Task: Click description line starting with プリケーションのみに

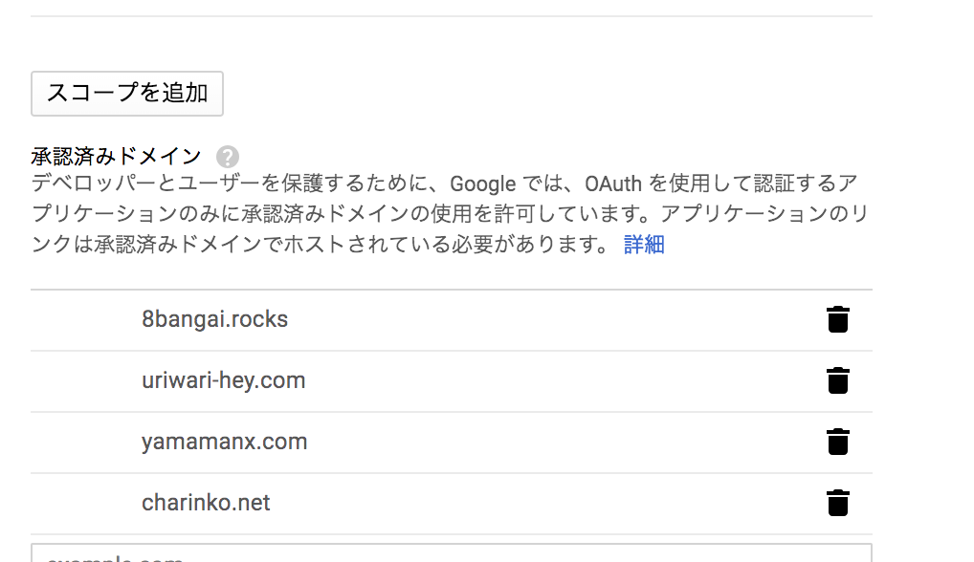Action: click(x=449, y=214)
